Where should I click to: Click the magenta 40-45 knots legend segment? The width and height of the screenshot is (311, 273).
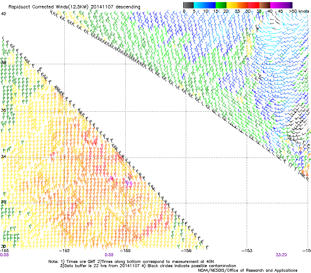276,5
